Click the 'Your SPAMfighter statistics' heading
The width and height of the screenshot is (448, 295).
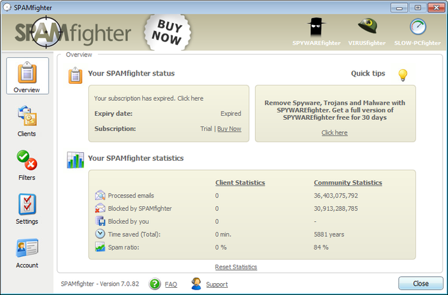click(x=136, y=158)
